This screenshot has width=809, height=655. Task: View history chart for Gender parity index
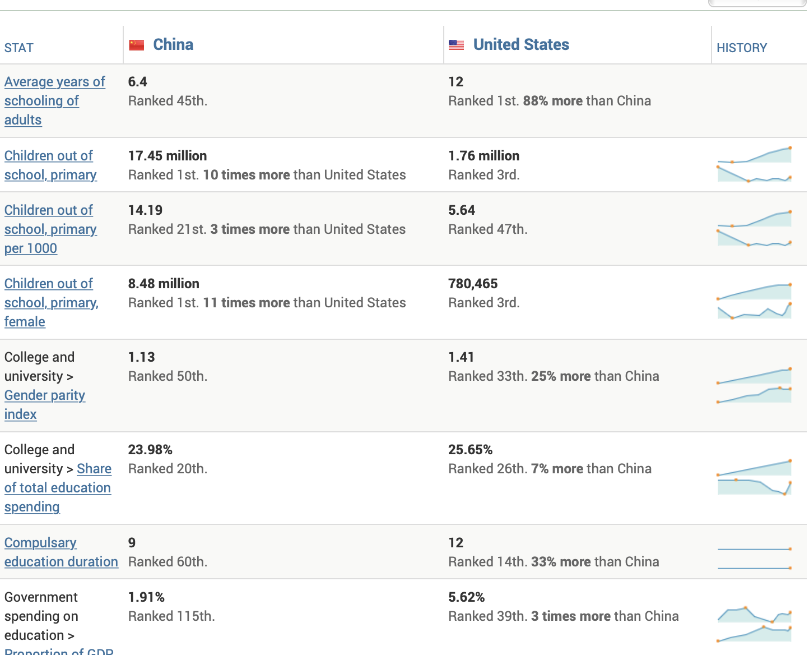pos(754,385)
